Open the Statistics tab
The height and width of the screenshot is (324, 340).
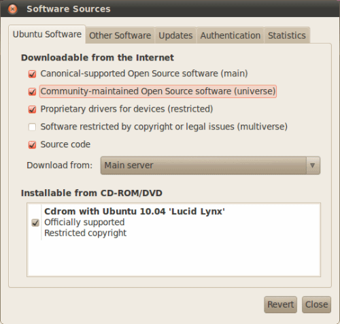pyautogui.click(x=287, y=35)
